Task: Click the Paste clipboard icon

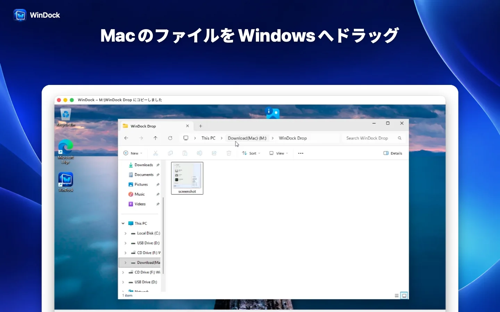Action: coord(185,153)
